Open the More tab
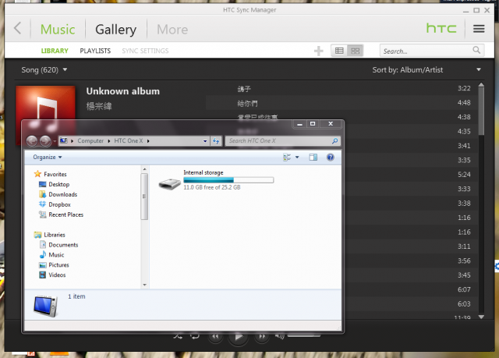Image resolution: width=499 pixels, height=358 pixels. (x=172, y=30)
